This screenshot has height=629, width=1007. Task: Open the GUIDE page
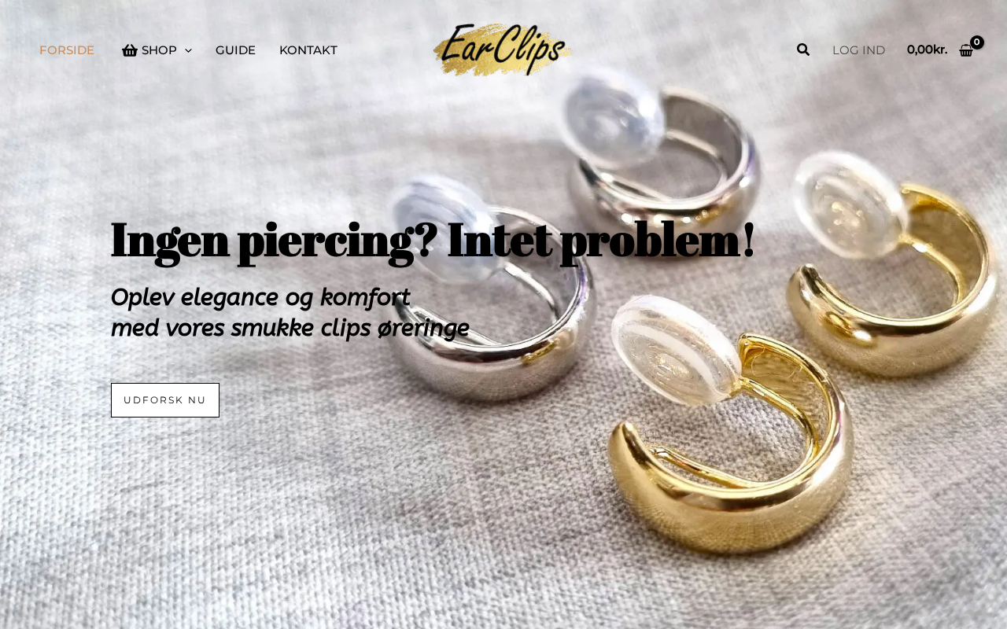pyautogui.click(x=235, y=50)
